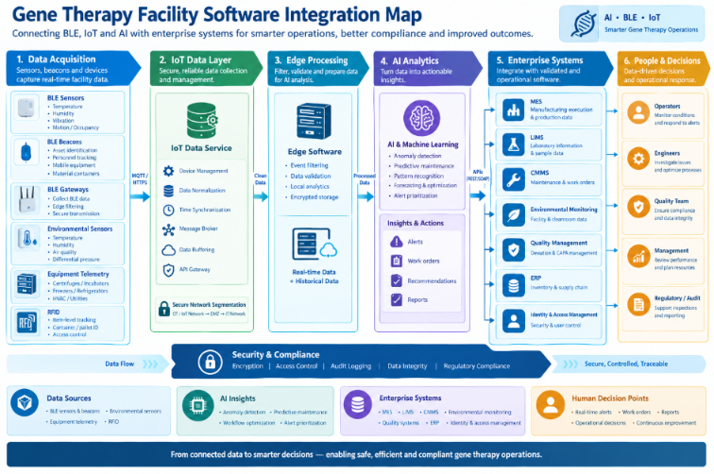Click the Gene Therapy Facility title heading
Viewport: 714px width, 474px height.
tap(217, 15)
